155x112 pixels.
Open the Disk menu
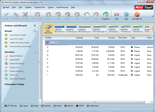(20, 7)
